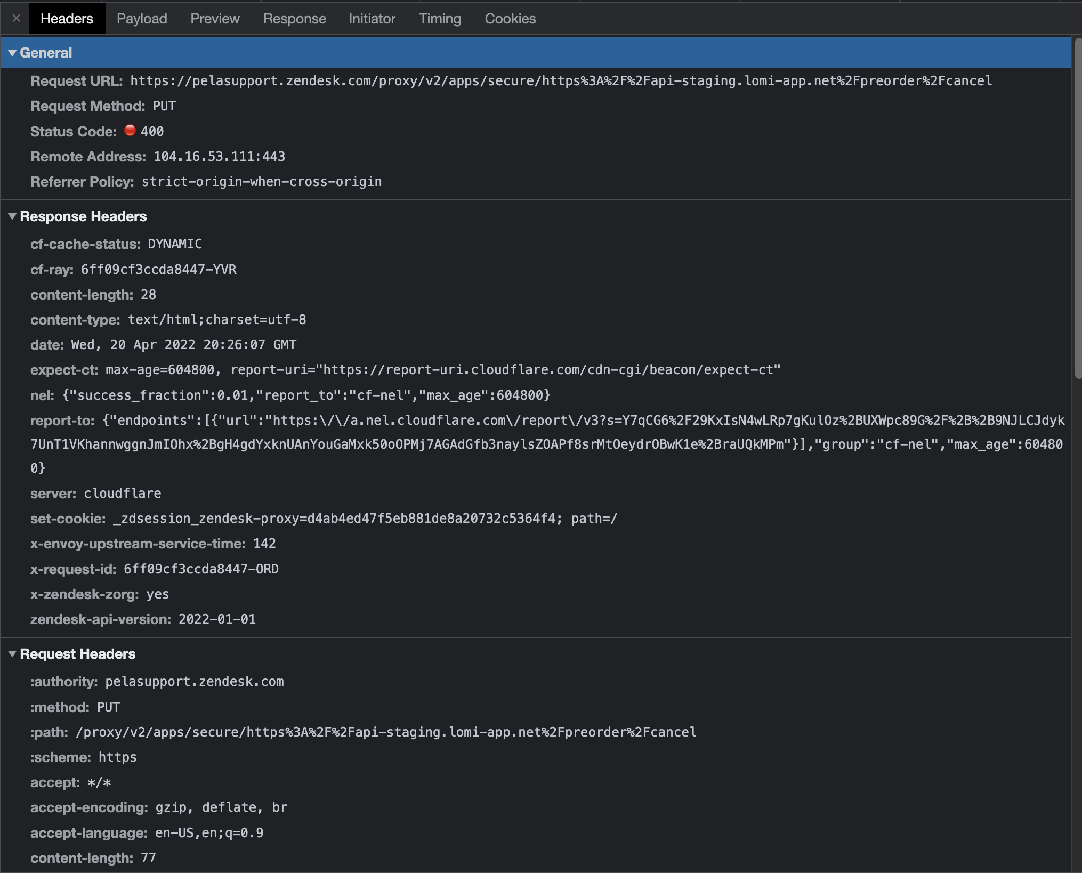Switch to the Timing tab
Screen dimensions: 1082x873
tap(440, 19)
